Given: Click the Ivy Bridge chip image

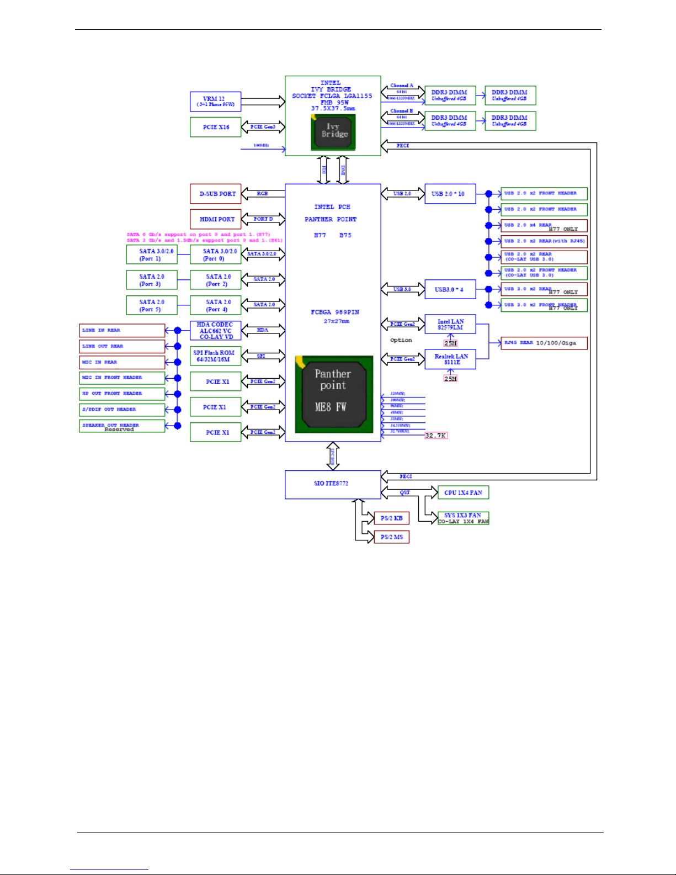Looking at the screenshot, I should tap(333, 132).
